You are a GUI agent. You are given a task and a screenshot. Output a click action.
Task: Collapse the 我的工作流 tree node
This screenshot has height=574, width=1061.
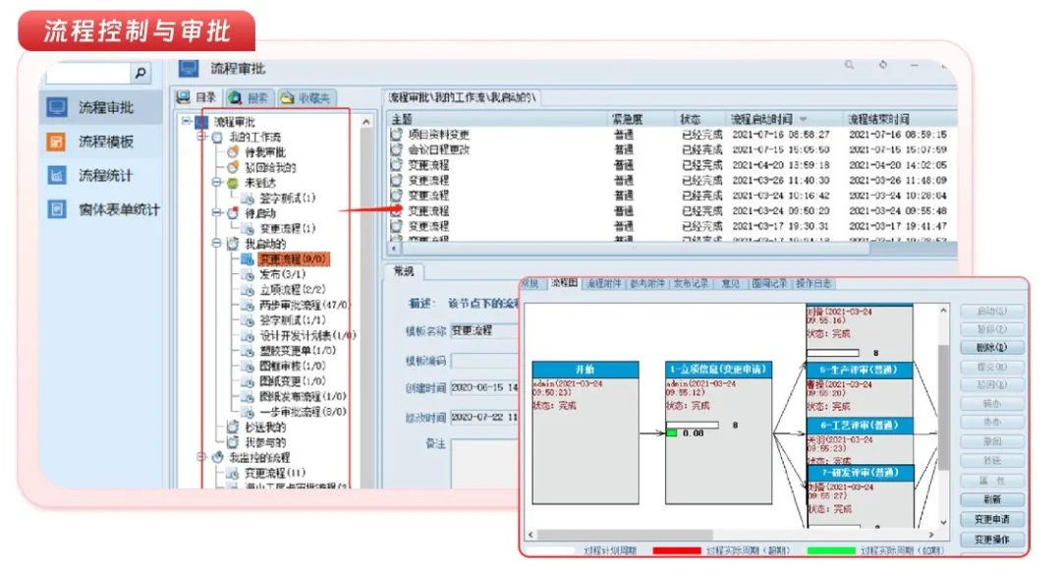click(x=201, y=138)
